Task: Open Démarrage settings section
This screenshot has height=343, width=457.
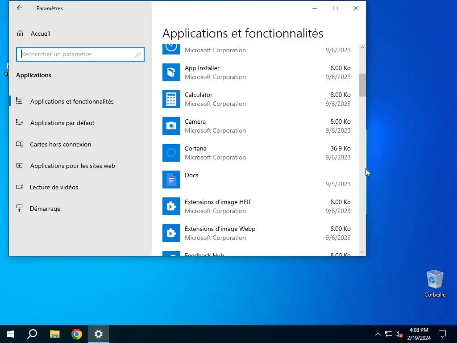Action: click(45, 209)
